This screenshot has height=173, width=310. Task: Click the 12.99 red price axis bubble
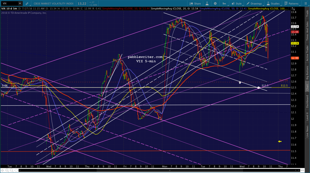click(295, 58)
